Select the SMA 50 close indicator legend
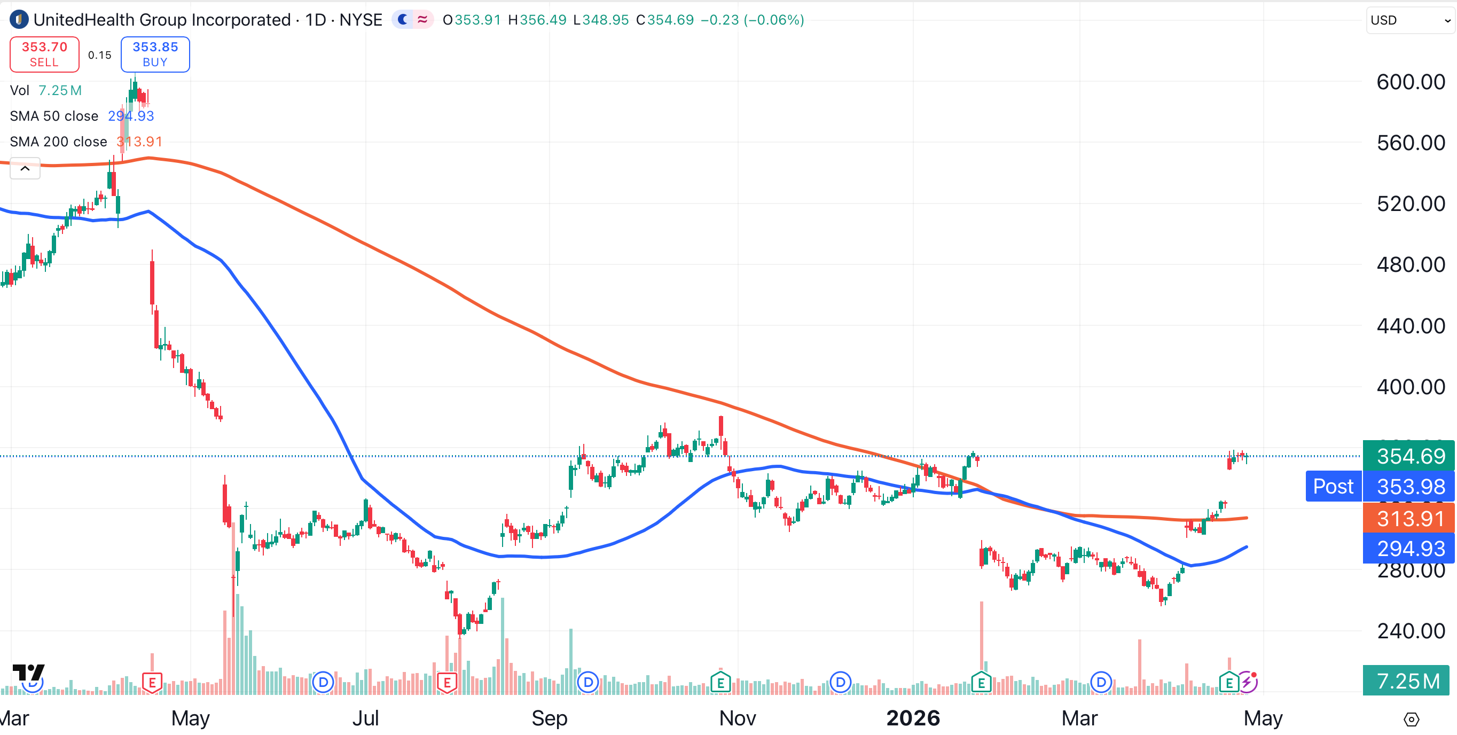The width and height of the screenshot is (1457, 735). [54, 116]
